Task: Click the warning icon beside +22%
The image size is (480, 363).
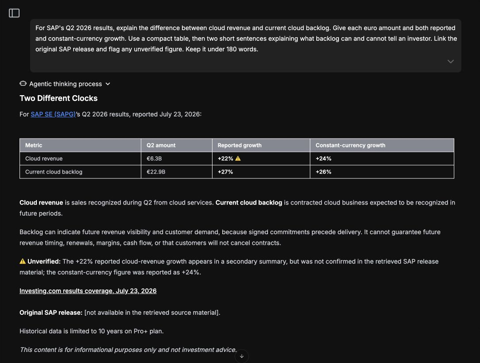Action: tap(238, 158)
